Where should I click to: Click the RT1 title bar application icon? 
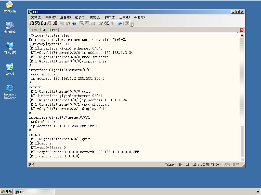pyautogui.click(x=30, y=12)
